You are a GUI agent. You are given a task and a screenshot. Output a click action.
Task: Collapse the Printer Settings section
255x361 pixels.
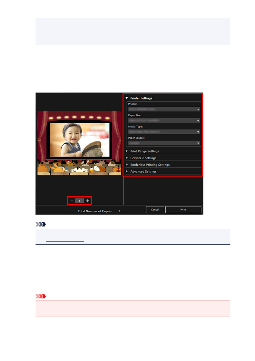[127, 98]
